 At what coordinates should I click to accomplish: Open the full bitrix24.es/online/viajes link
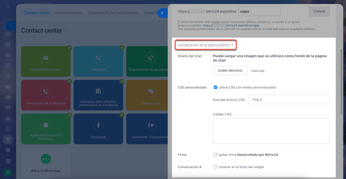(231, 25)
